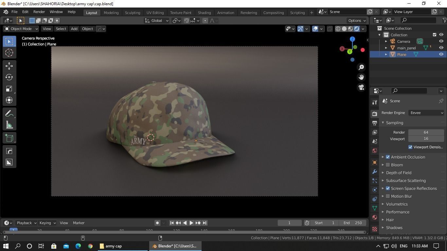Switch to solid viewport shading
Image resolution: width=447 pixels, height=251 pixels.
344,29
